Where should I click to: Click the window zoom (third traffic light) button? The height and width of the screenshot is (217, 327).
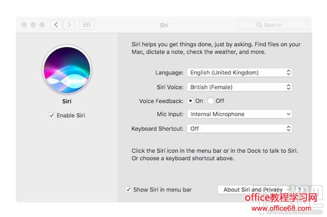click(x=42, y=25)
